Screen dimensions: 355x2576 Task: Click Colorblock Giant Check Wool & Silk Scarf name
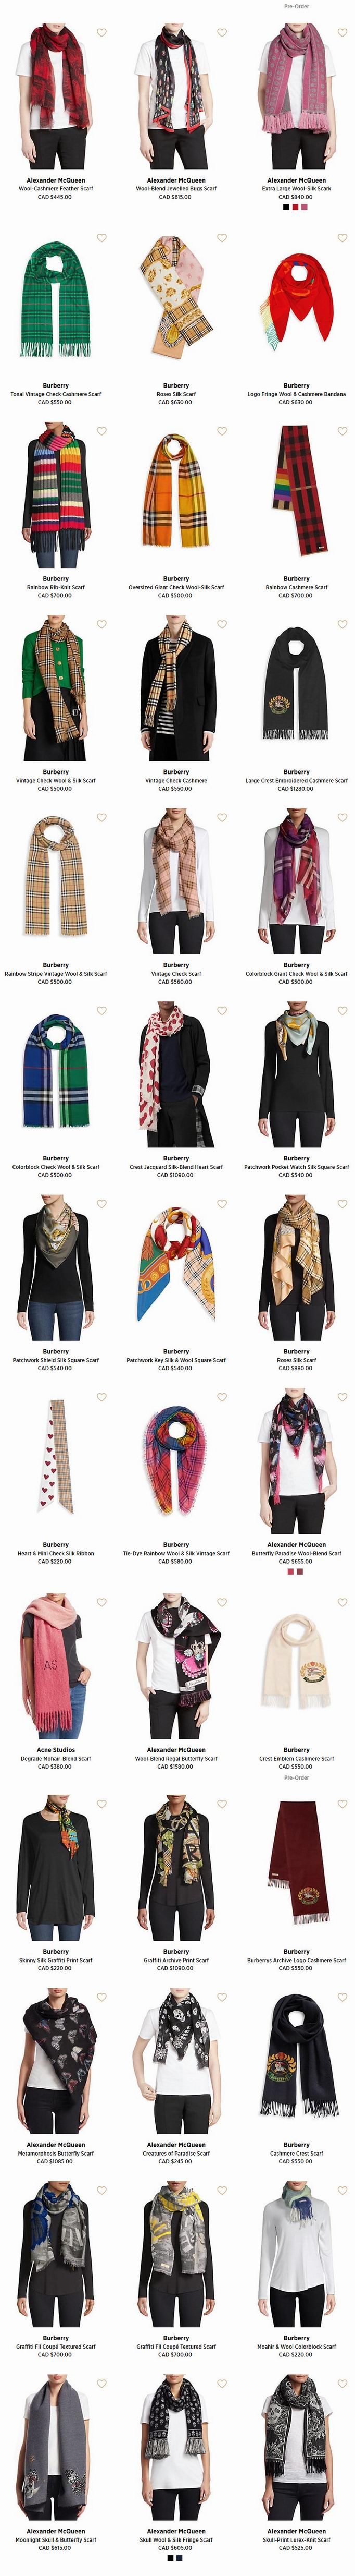[x=296, y=973]
